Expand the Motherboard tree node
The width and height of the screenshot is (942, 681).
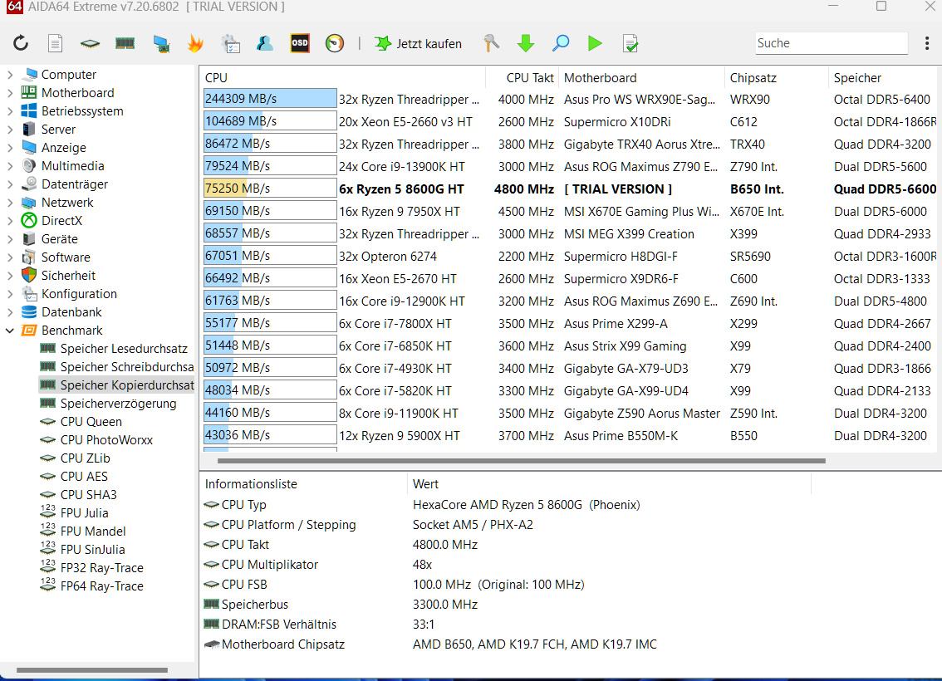pos(10,93)
